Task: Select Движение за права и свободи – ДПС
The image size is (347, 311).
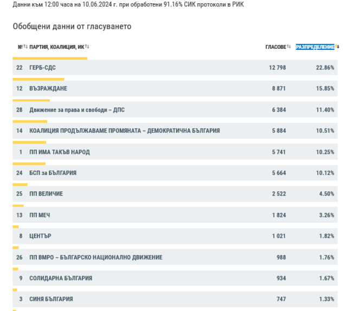Action: click(x=77, y=109)
